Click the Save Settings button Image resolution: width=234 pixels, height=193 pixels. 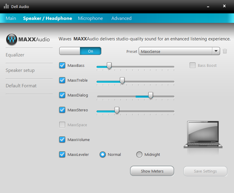pos(205,171)
